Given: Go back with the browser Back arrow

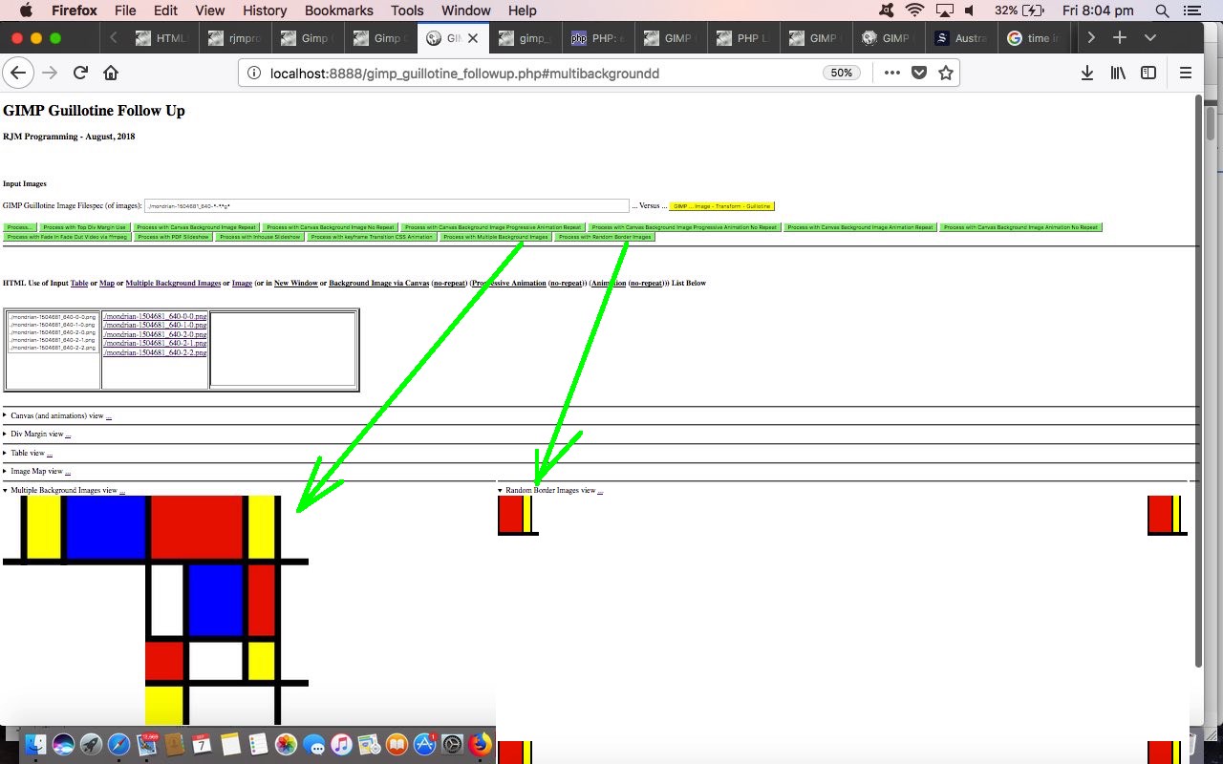Looking at the screenshot, I should (x=18, y=73).
